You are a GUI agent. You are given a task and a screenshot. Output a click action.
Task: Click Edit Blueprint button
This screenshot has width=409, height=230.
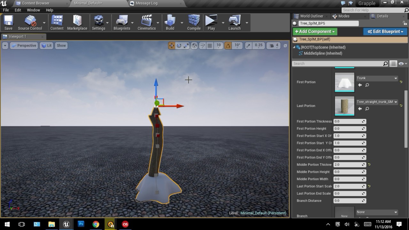385,32
